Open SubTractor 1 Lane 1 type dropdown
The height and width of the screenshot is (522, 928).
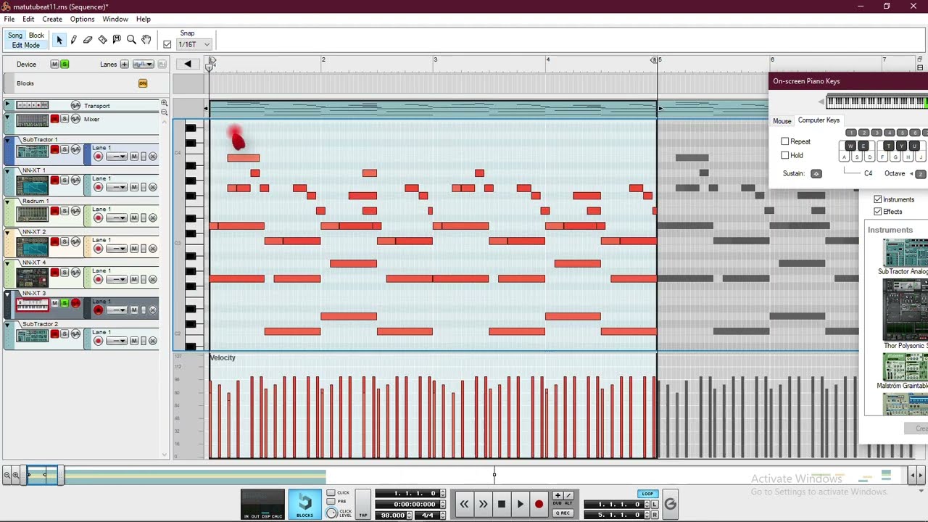116,157
